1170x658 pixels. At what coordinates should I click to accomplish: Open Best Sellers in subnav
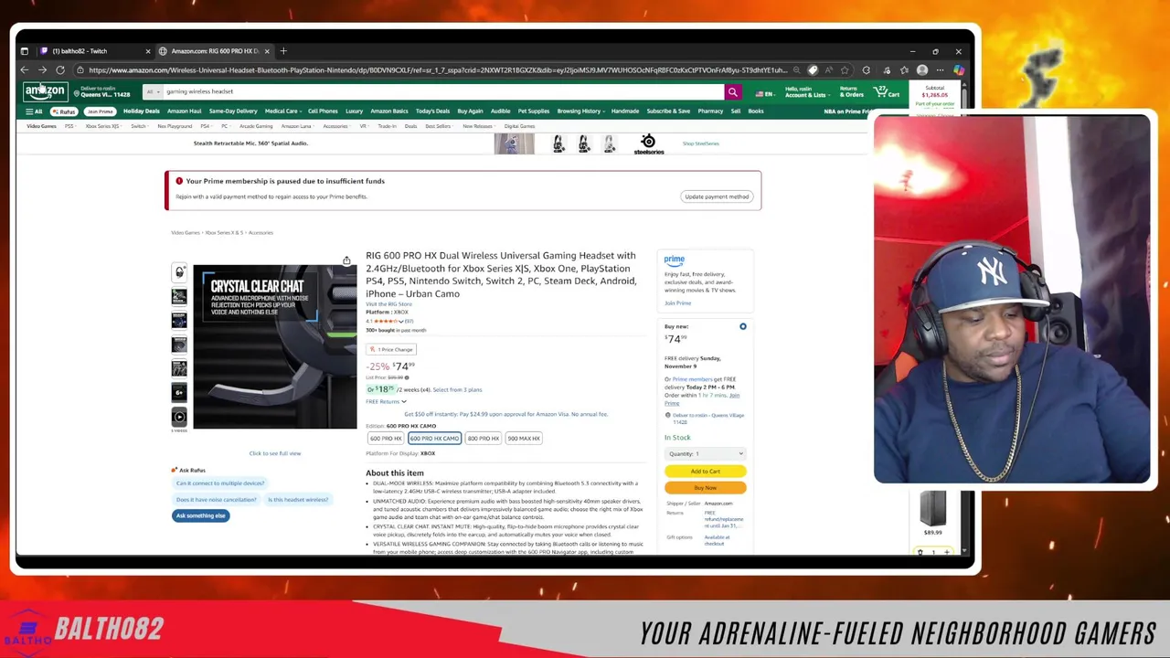coord(438,126)
